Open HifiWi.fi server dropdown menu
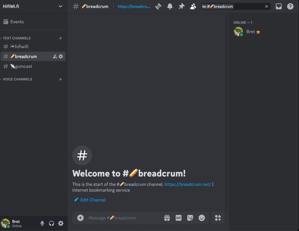This screenshot has width=299, height=231. point(60,6)
